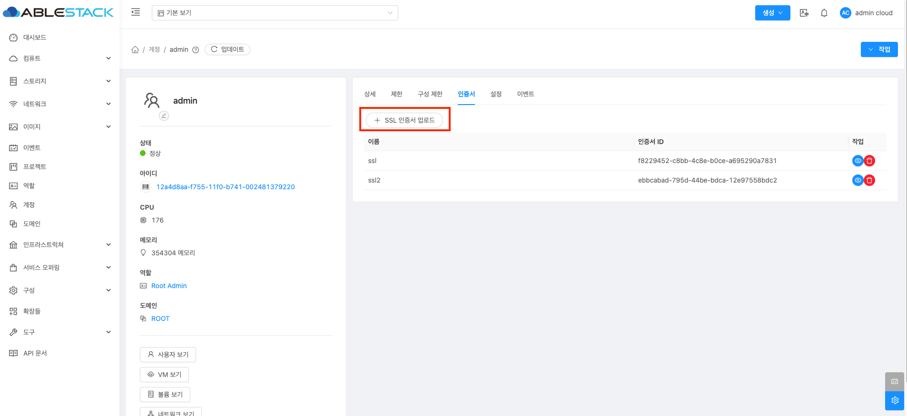Delete certificate ssl with trash icon
The width and height of the screenshot is (907, 416).
[x=869, y=161]
